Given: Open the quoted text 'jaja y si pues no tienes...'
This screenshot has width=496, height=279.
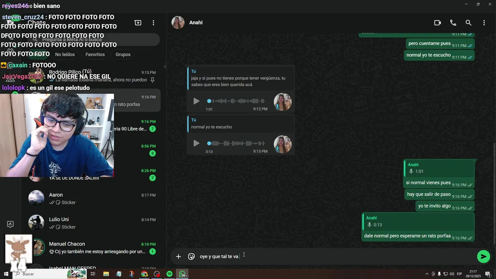Looking at the screenshot, I should (x=241, y=78).
